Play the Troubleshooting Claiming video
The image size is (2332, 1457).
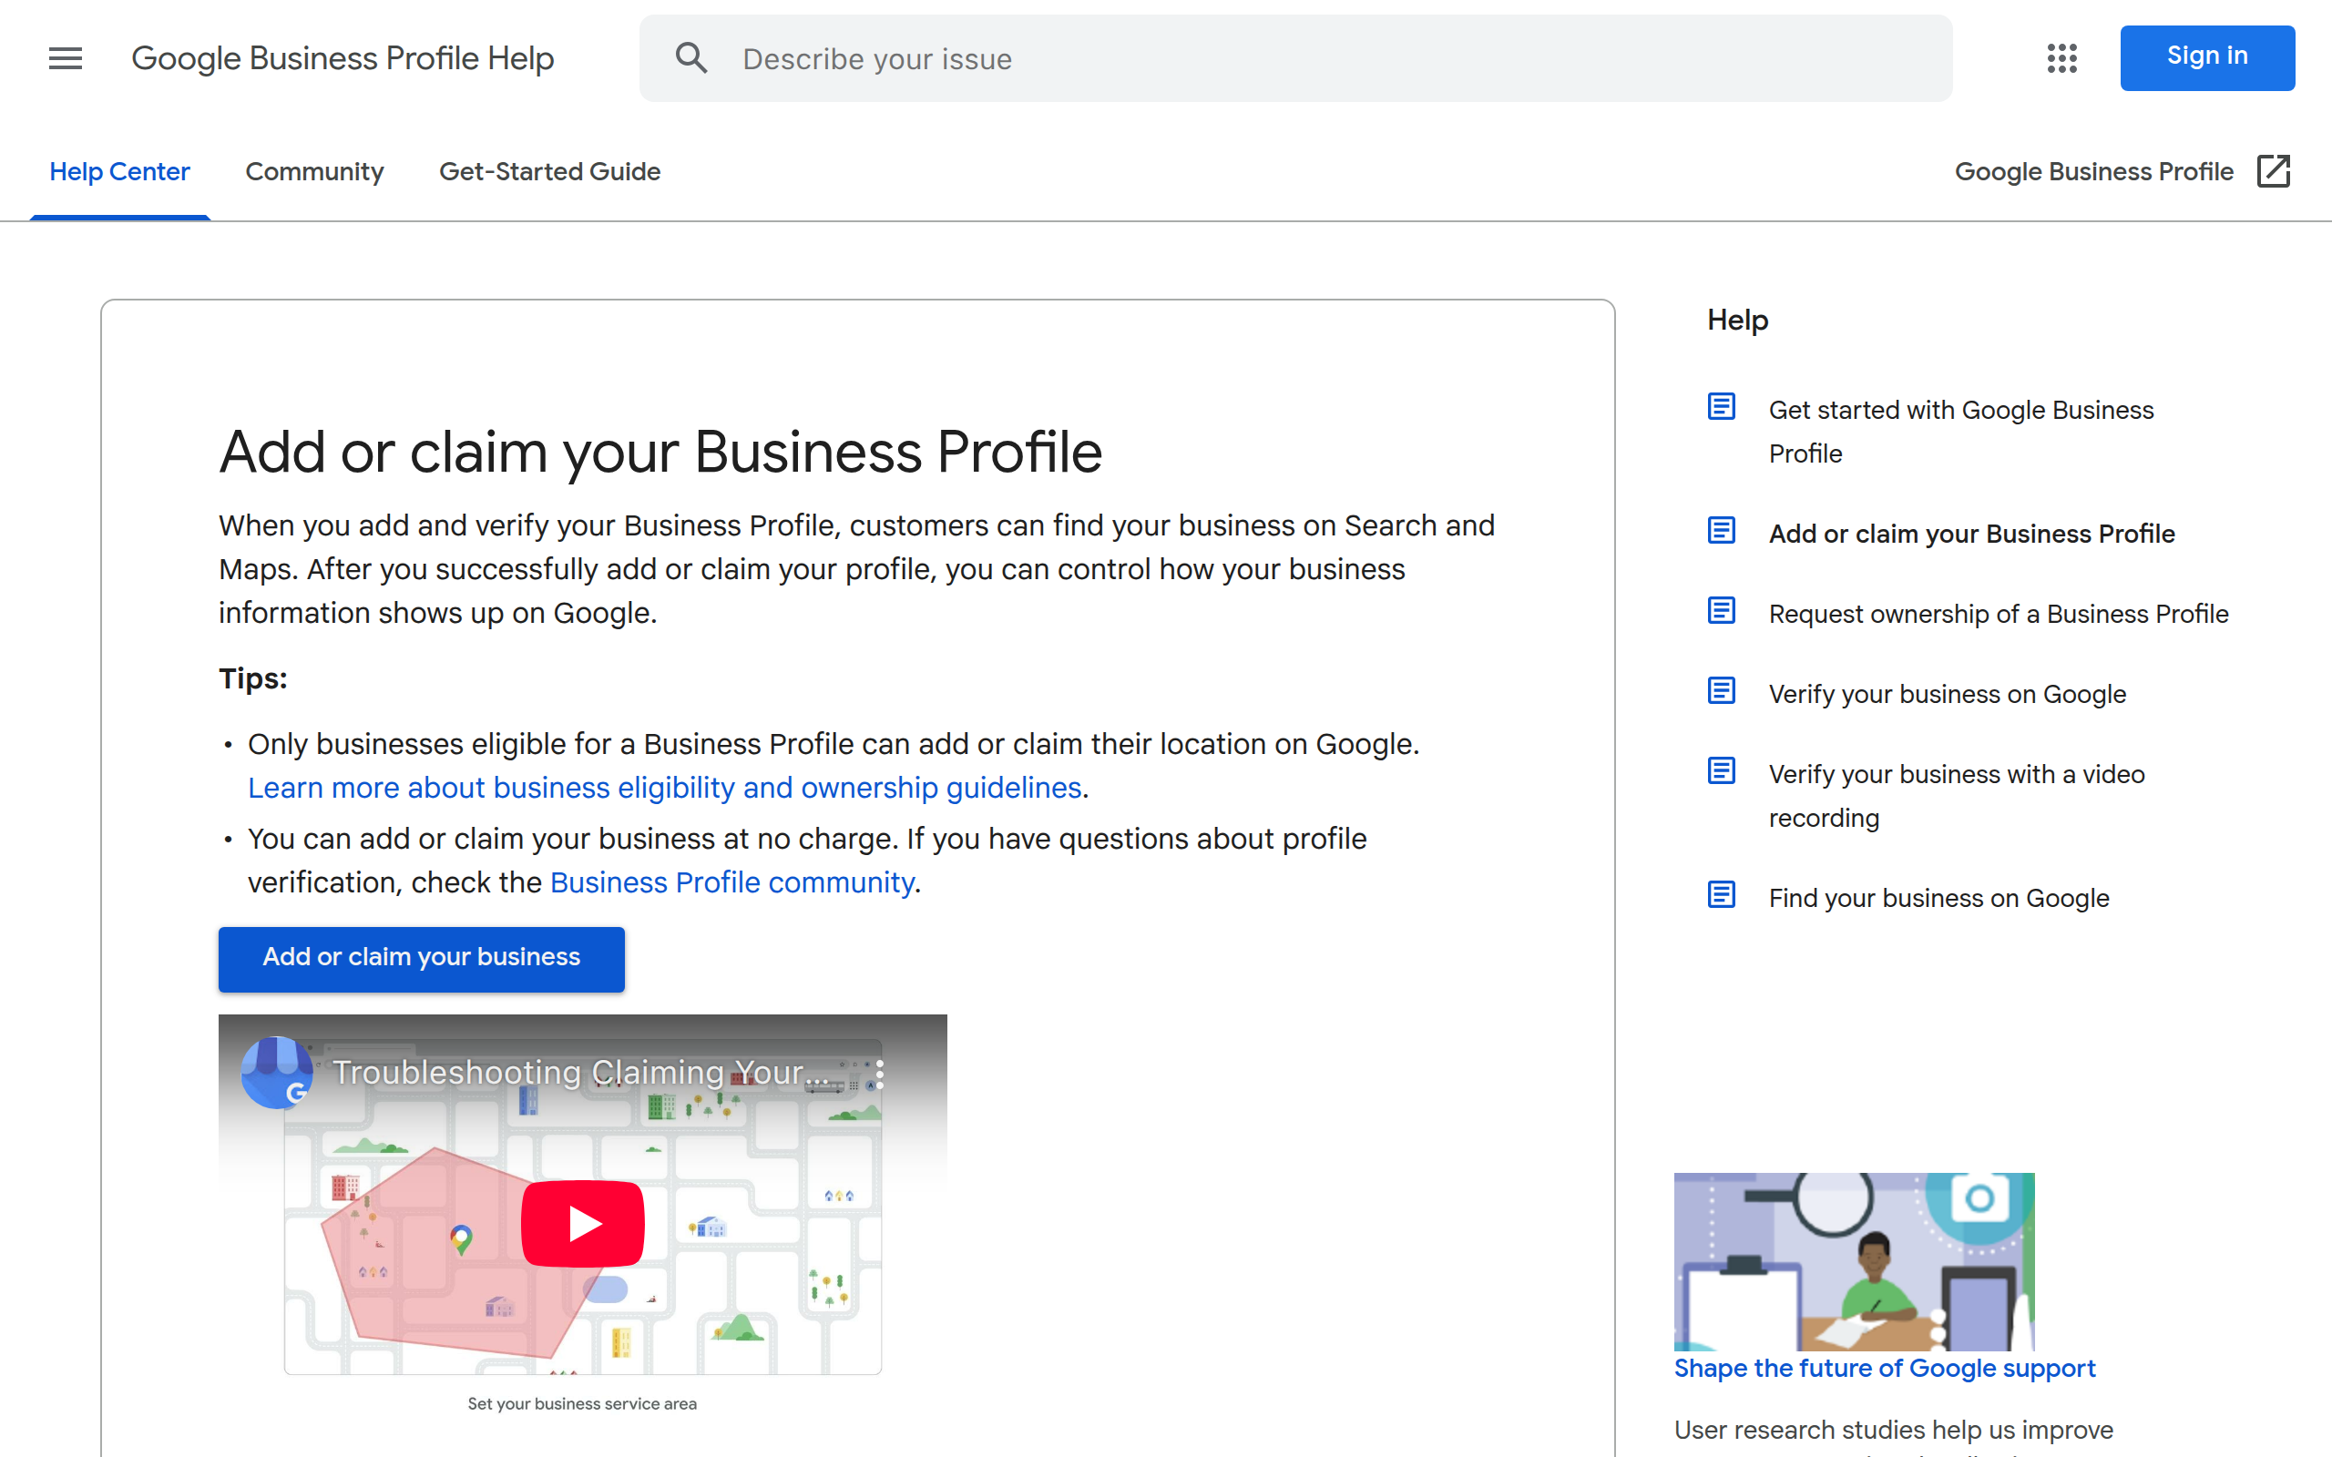pos(582,1222)
